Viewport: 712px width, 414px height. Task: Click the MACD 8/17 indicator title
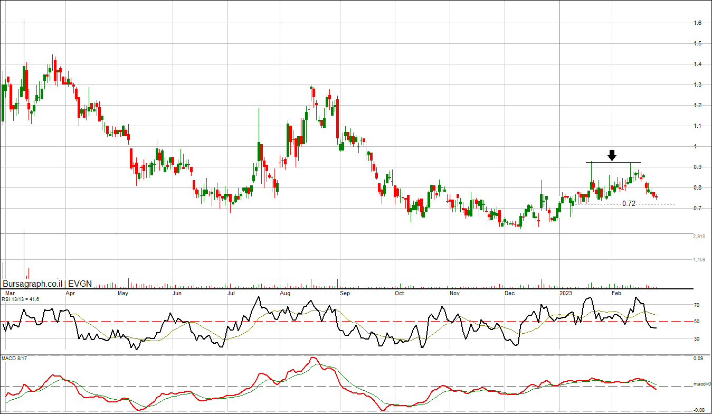coord(13,359)
